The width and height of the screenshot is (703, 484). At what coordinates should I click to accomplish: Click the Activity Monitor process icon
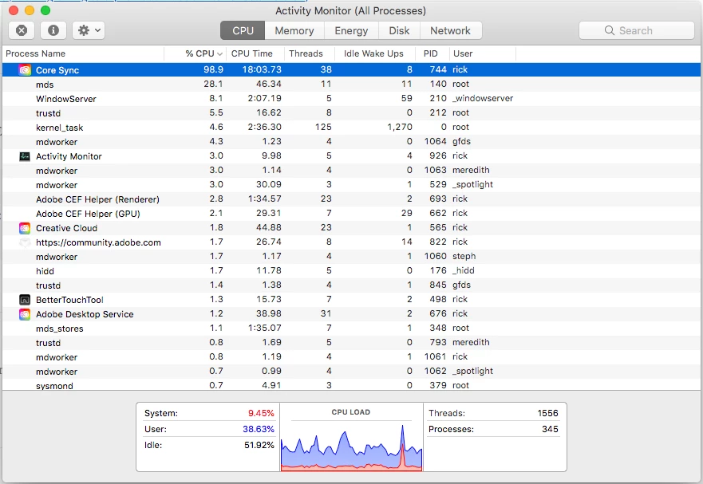[25, 156]
